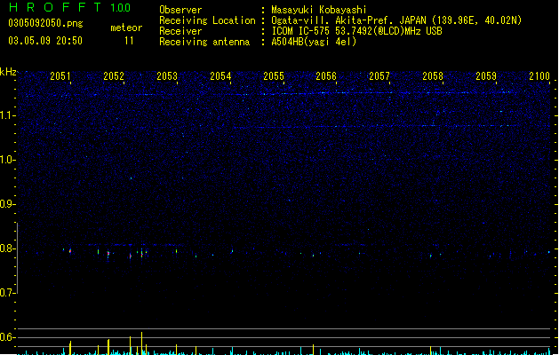The width and height of the screenshot is (559, 355).
Task: Select the 2057 time axis label
Action: pos(379,75)
